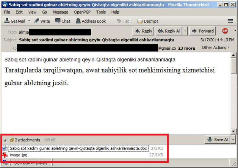238x168 pixels.
Task: Expand the Get Mail dropdown arrow
Action: (x=29, y=21)
